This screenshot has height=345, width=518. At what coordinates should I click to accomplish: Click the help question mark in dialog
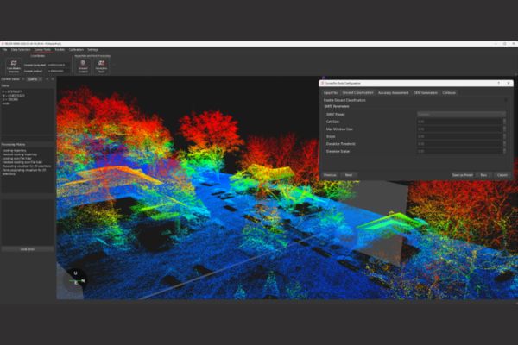click(x=498, y=83)
